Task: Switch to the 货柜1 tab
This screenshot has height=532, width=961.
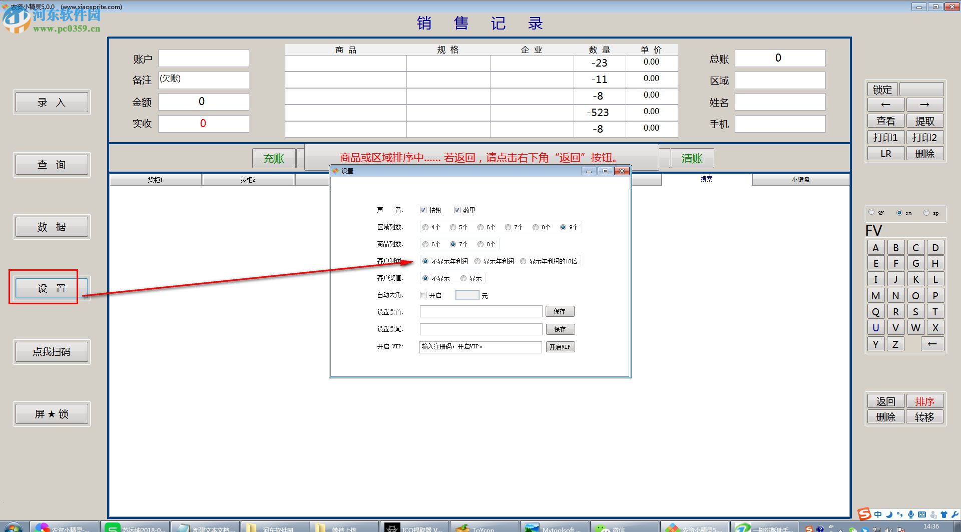Action: click(x=155, y=180)
